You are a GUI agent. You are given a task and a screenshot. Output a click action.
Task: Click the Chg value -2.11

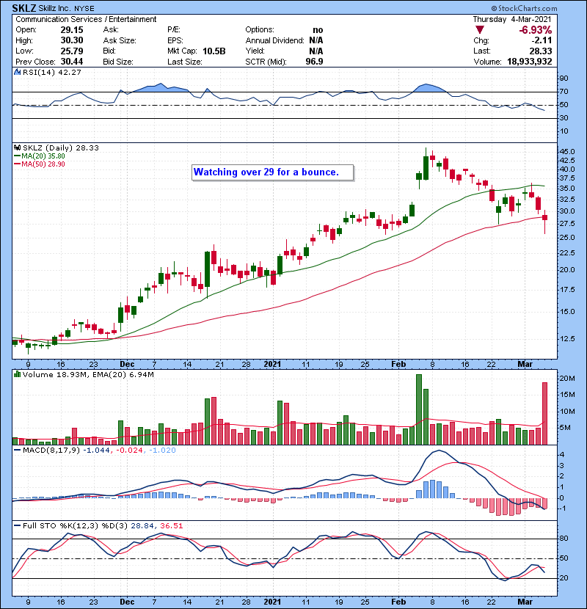pyautogui.click(x=542, y=40)
